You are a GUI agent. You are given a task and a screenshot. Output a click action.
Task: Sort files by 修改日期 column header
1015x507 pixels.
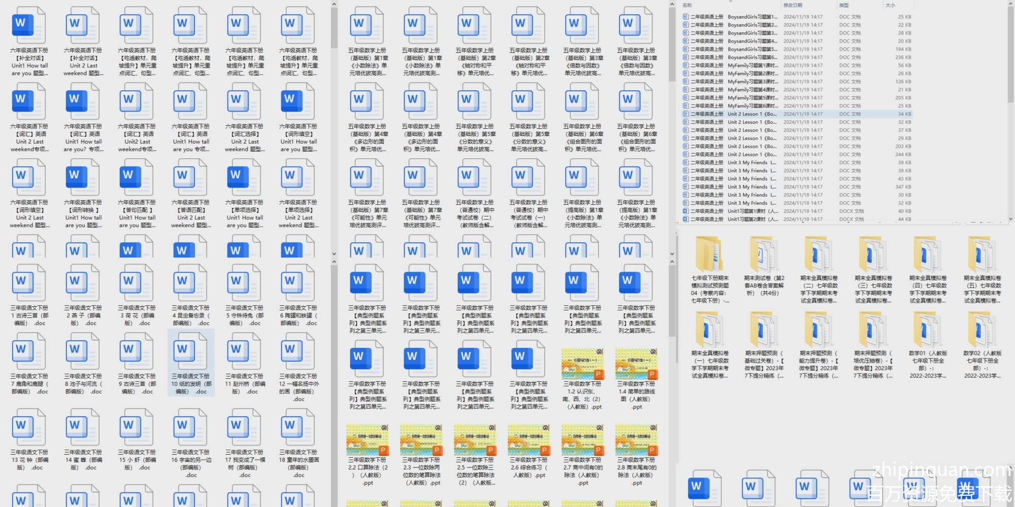(x=793, y=5)
